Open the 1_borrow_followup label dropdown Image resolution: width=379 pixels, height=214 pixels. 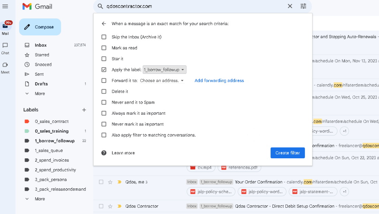(x=165, y=70)
